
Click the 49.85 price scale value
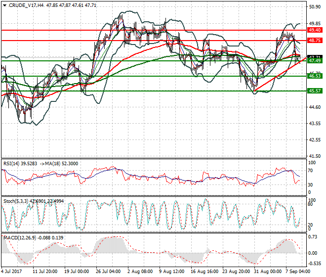point(315,23)
